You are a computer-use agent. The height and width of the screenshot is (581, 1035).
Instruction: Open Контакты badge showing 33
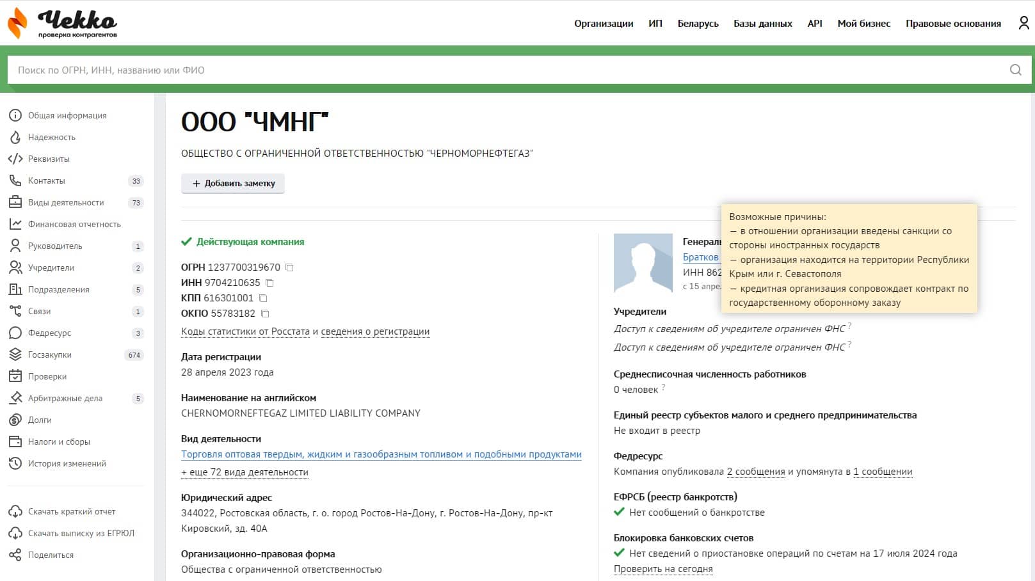point(136,181)
